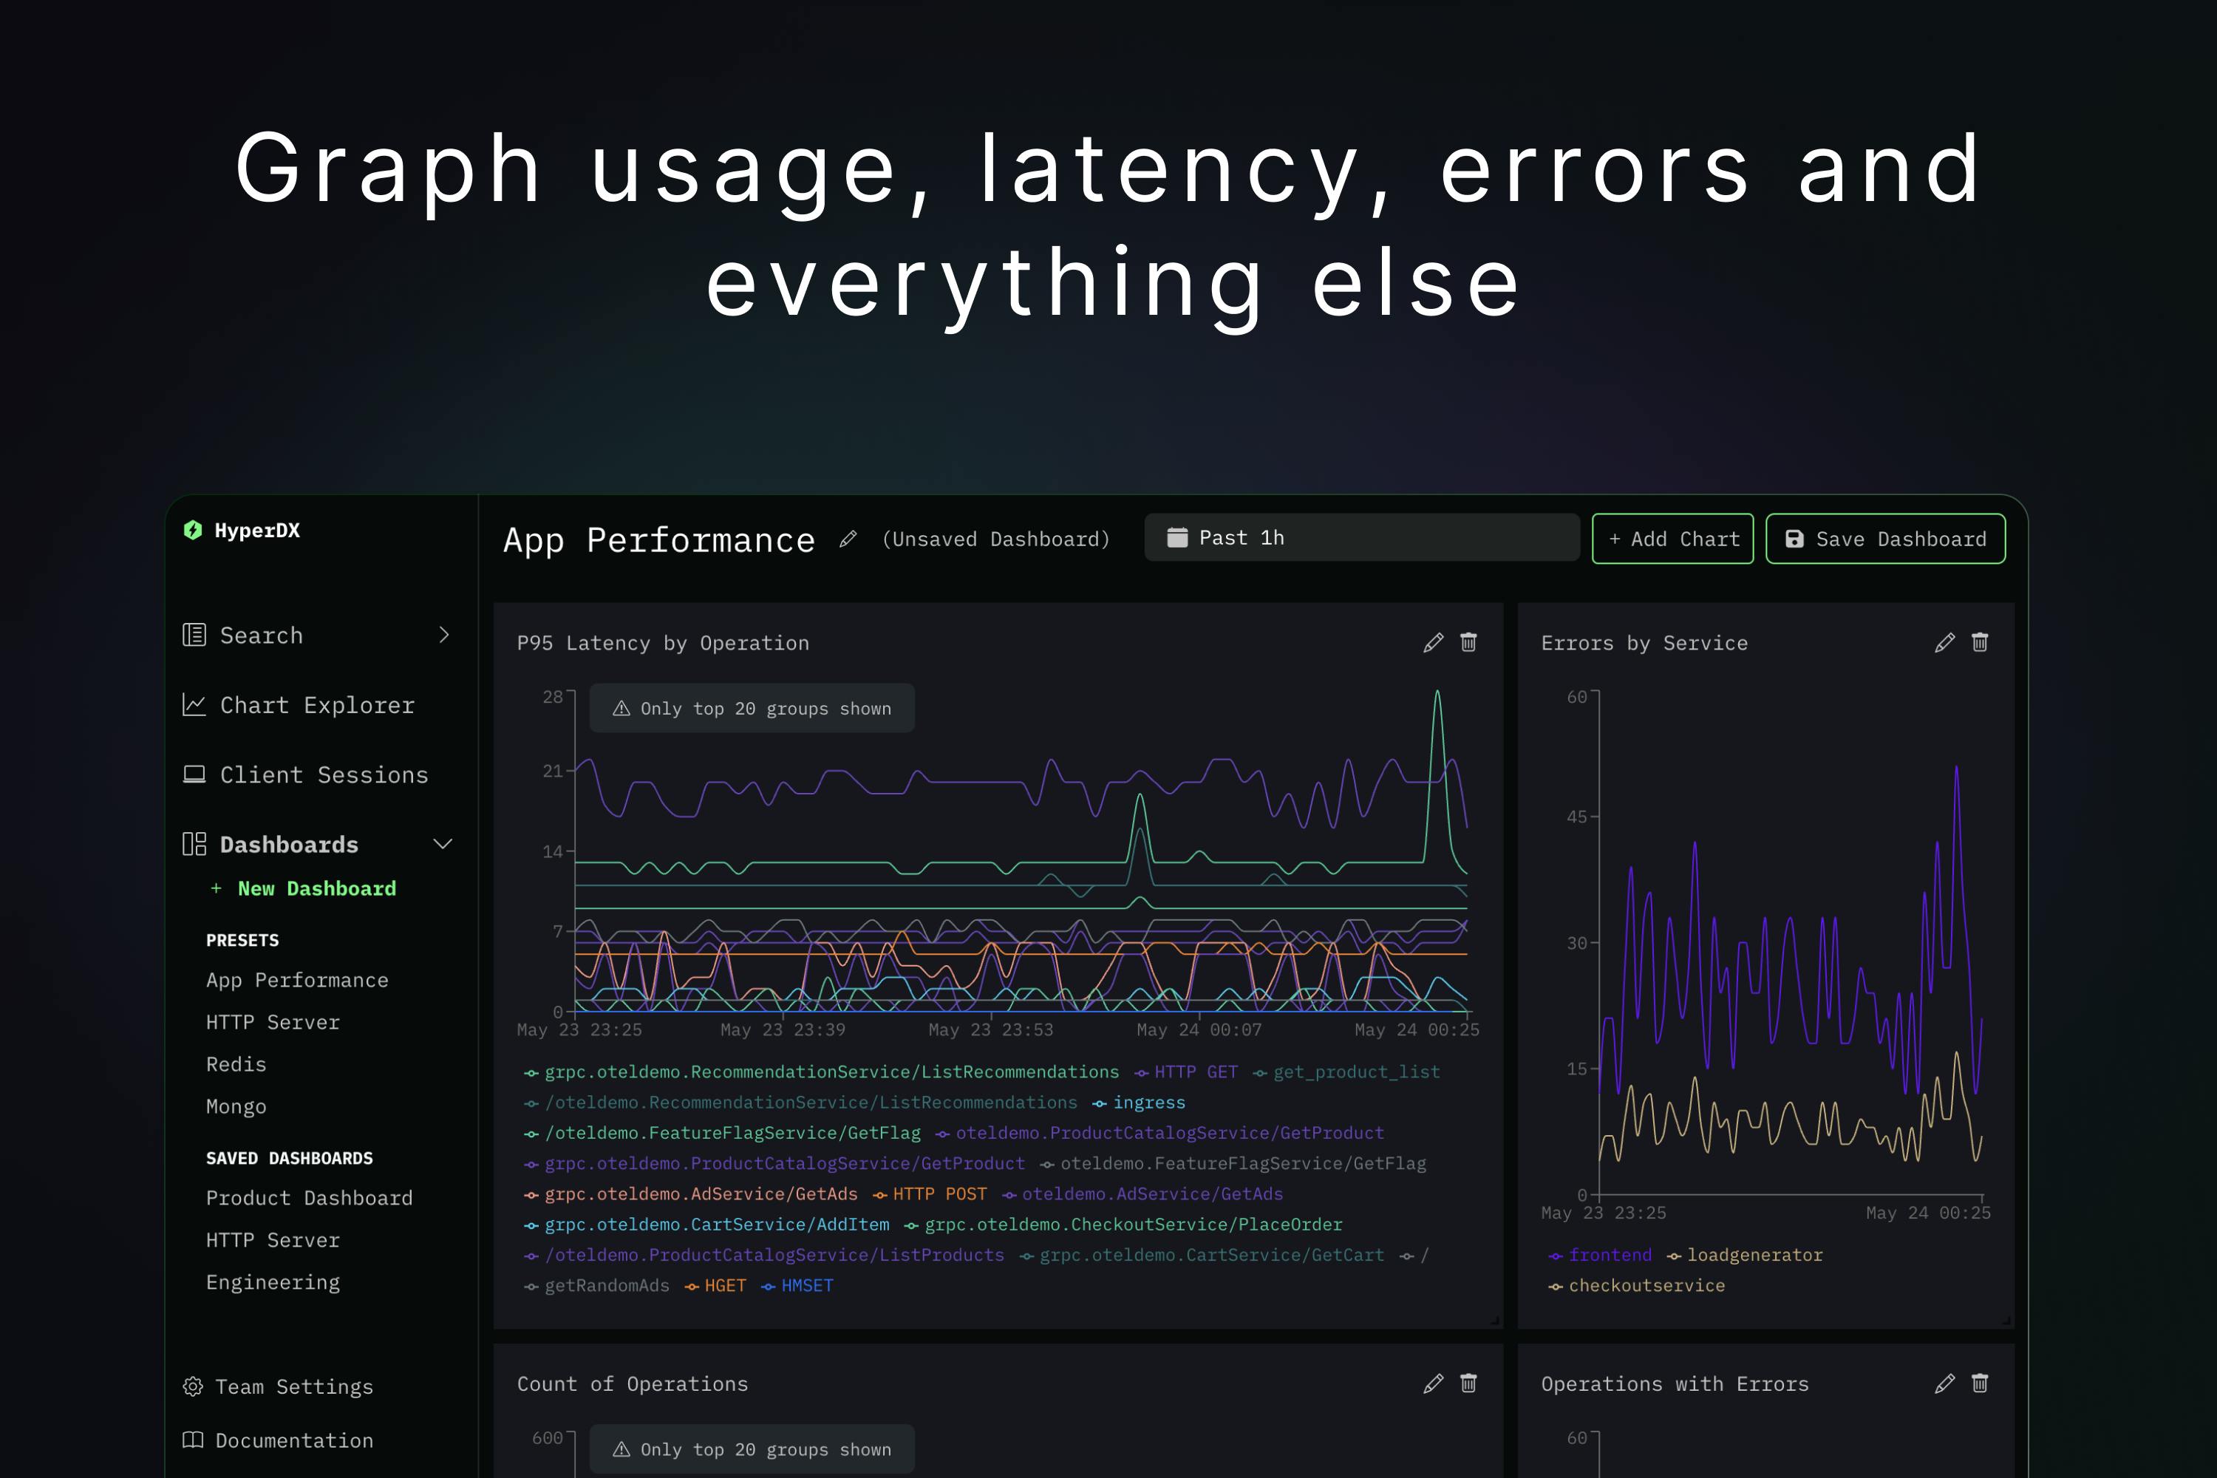This screenshot has height=1478, width=2217.
Task: Edit the App Performance dashboard title pencil
Action: (x=848, y=539)
